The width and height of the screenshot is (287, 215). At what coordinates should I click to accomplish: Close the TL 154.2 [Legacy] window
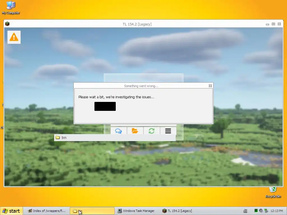[x=279, y=24]
